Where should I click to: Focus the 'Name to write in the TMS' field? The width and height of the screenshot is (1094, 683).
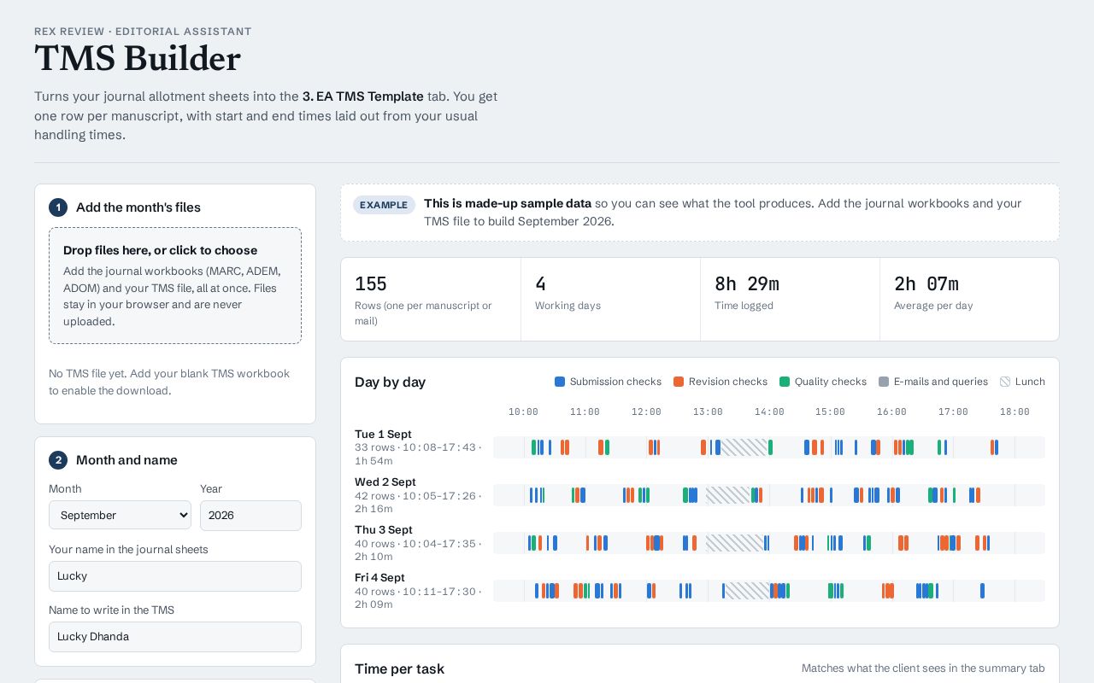[x=175, y=636]
